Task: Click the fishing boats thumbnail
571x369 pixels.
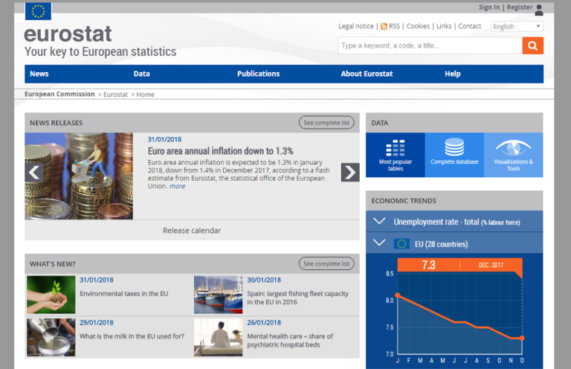Action: 218,295
